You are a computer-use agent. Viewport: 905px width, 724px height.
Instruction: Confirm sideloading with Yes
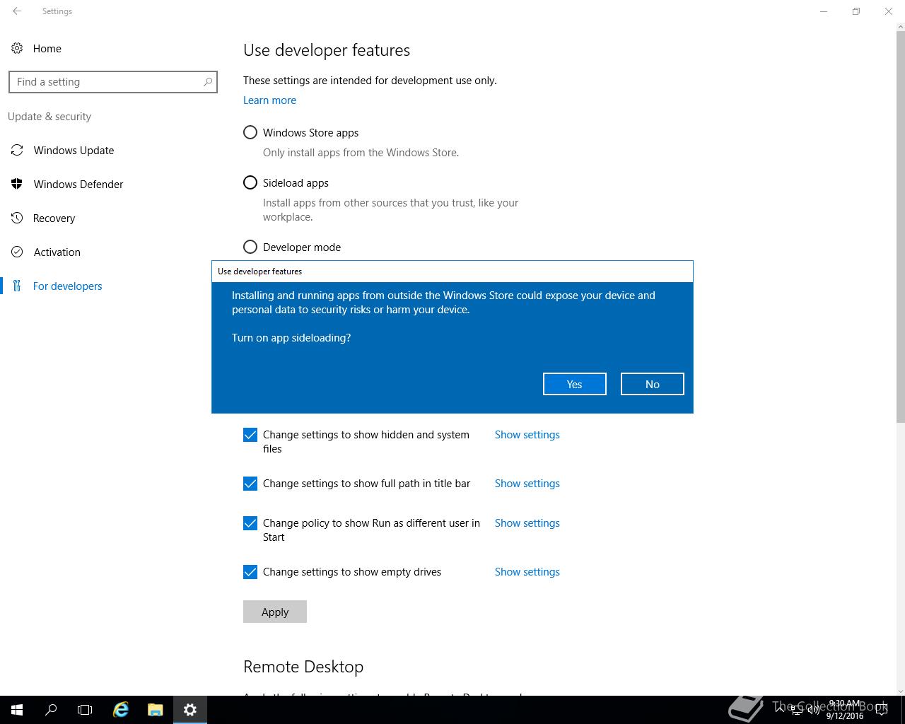(575, 384)
